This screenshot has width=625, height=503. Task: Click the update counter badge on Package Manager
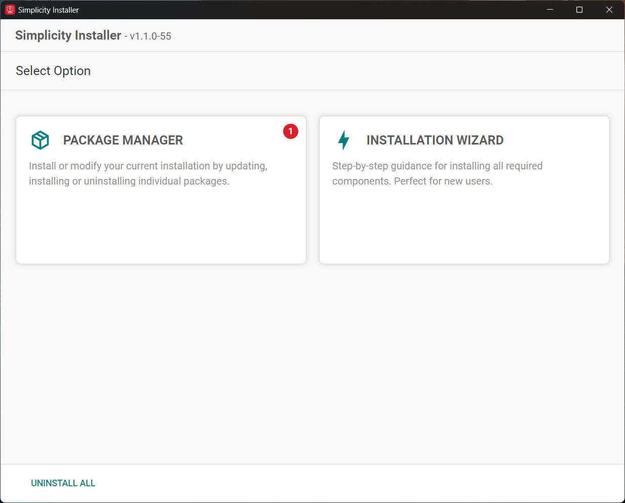point(290,131)
